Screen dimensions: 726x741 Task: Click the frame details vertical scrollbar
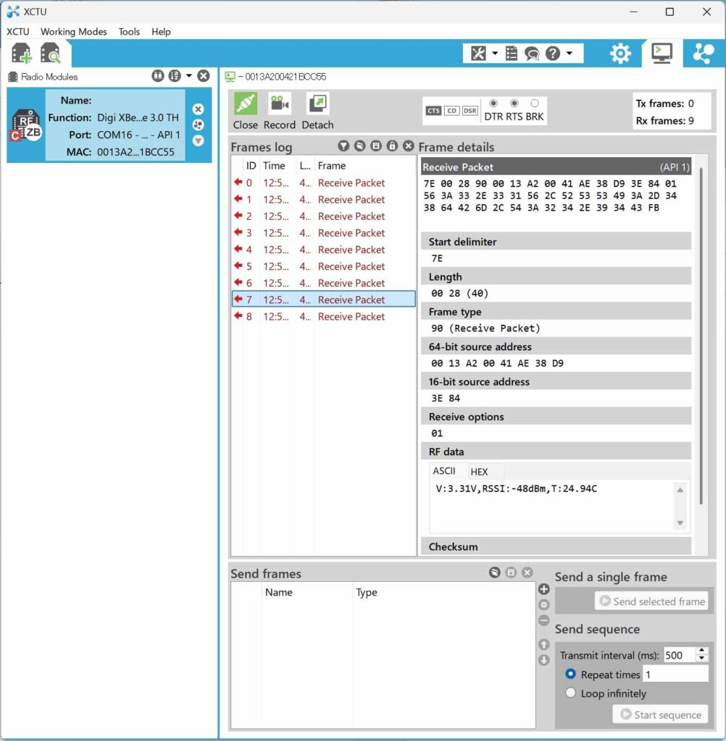pos(701,336)
